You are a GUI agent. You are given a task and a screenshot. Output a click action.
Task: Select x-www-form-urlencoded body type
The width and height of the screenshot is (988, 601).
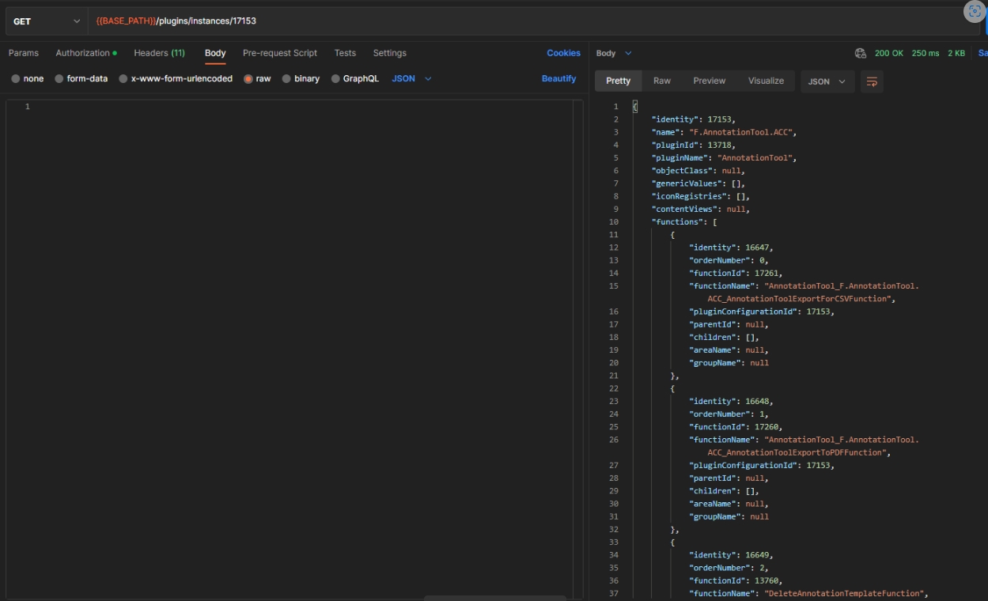coord(123,79)
